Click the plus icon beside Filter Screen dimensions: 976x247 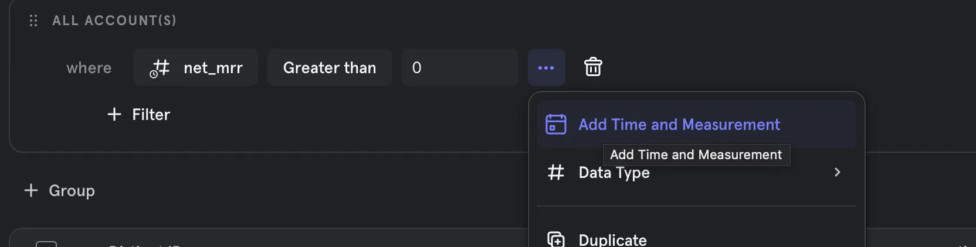tap(114, 114)
